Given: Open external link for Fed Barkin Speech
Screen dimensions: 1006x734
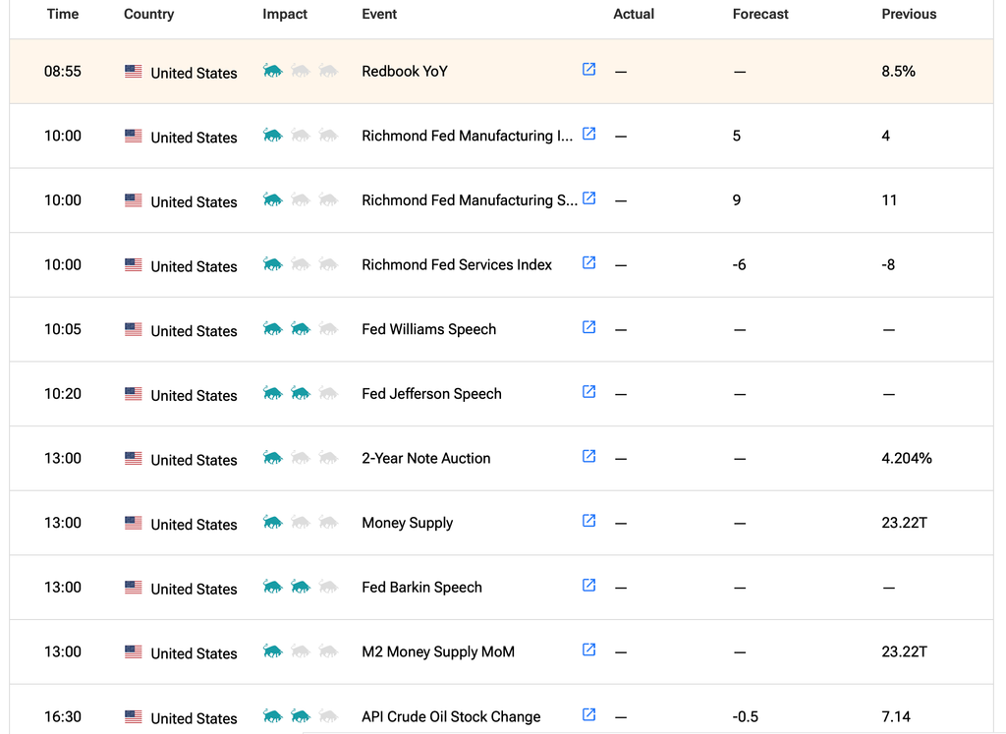Looking at the screenshot, I should point(589,586).
